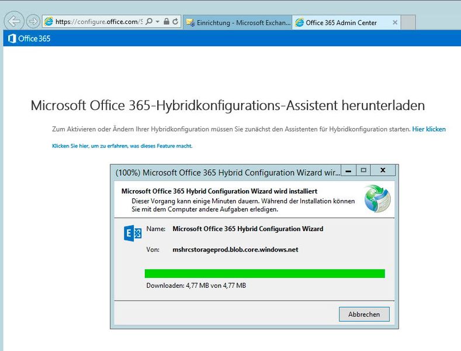Screen dimensions: 461x351
Task: Open a new blank browser tab
Action: (x=408, y=22)
